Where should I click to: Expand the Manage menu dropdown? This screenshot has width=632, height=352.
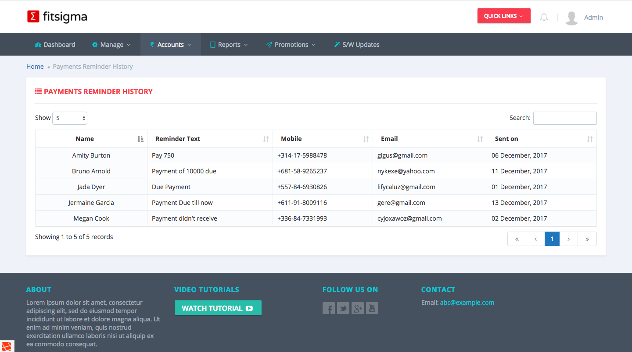coord(111,45)
